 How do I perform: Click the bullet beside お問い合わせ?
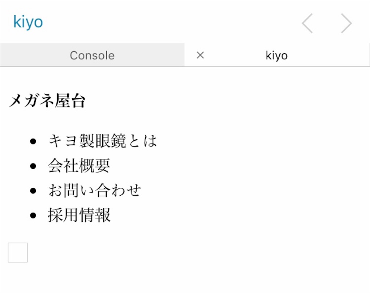[33, 190]
